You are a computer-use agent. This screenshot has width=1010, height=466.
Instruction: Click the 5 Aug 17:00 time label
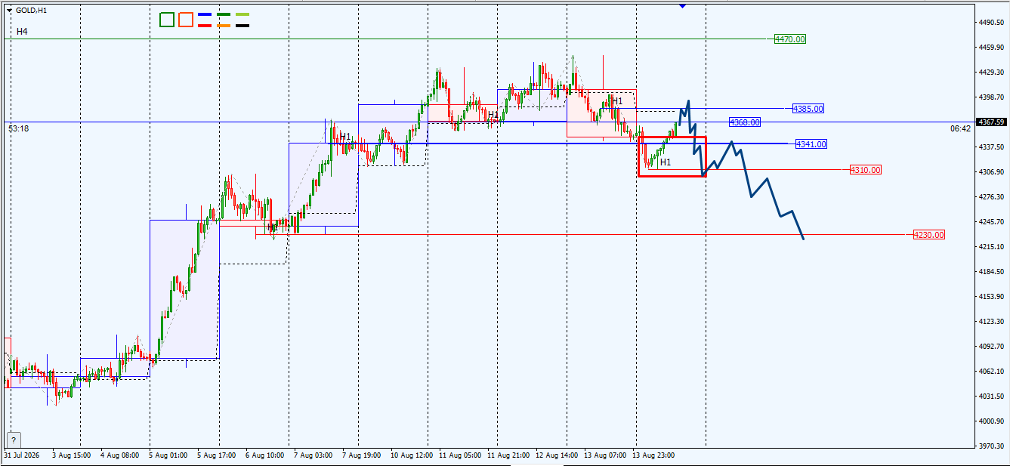coord(217,455)
